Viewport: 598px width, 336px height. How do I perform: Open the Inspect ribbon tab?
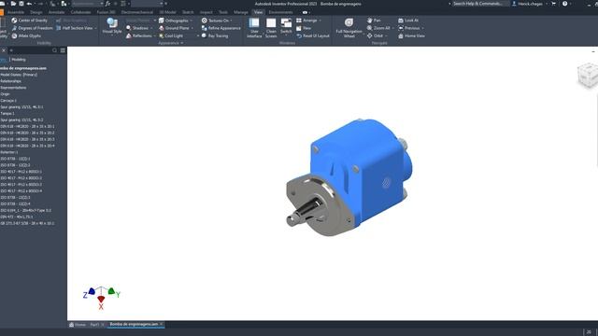coord(206,12)
